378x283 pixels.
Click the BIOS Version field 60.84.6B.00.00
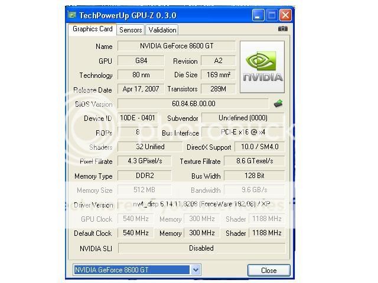[193, 104]
